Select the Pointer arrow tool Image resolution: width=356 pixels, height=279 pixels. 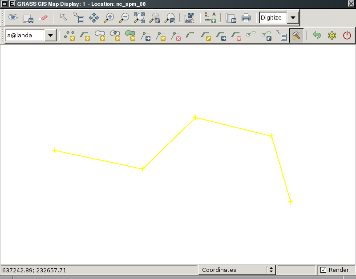point(63,17)
